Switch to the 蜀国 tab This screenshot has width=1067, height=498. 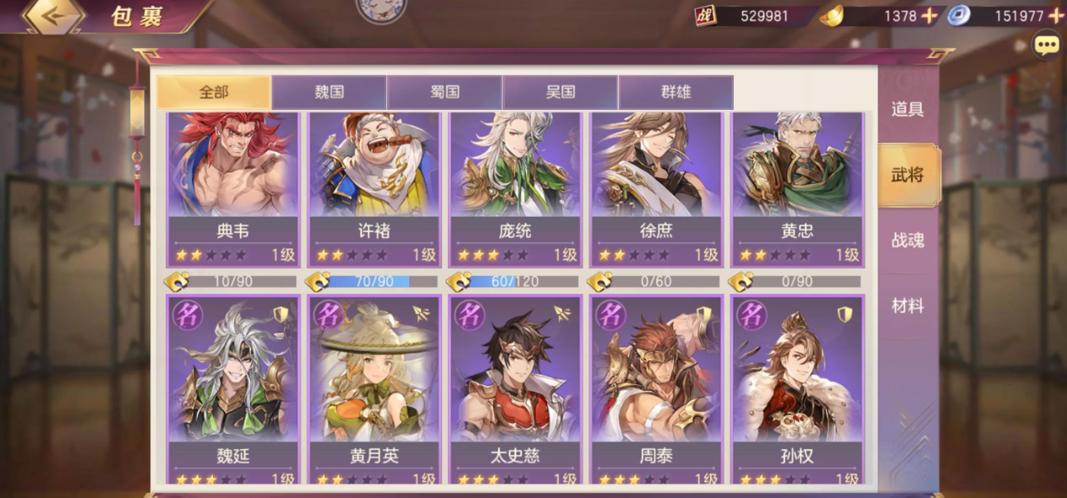(x=445, y=92)
